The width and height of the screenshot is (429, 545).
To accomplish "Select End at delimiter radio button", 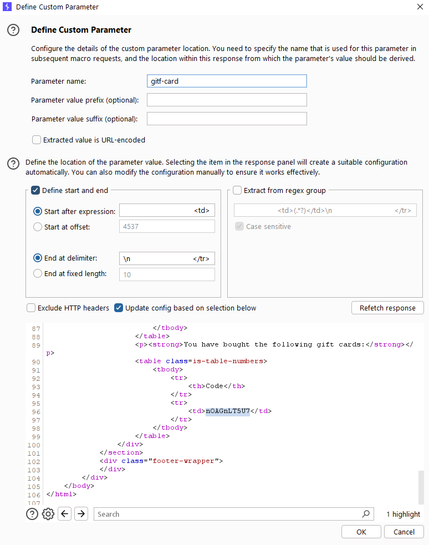I will (38, 258).
